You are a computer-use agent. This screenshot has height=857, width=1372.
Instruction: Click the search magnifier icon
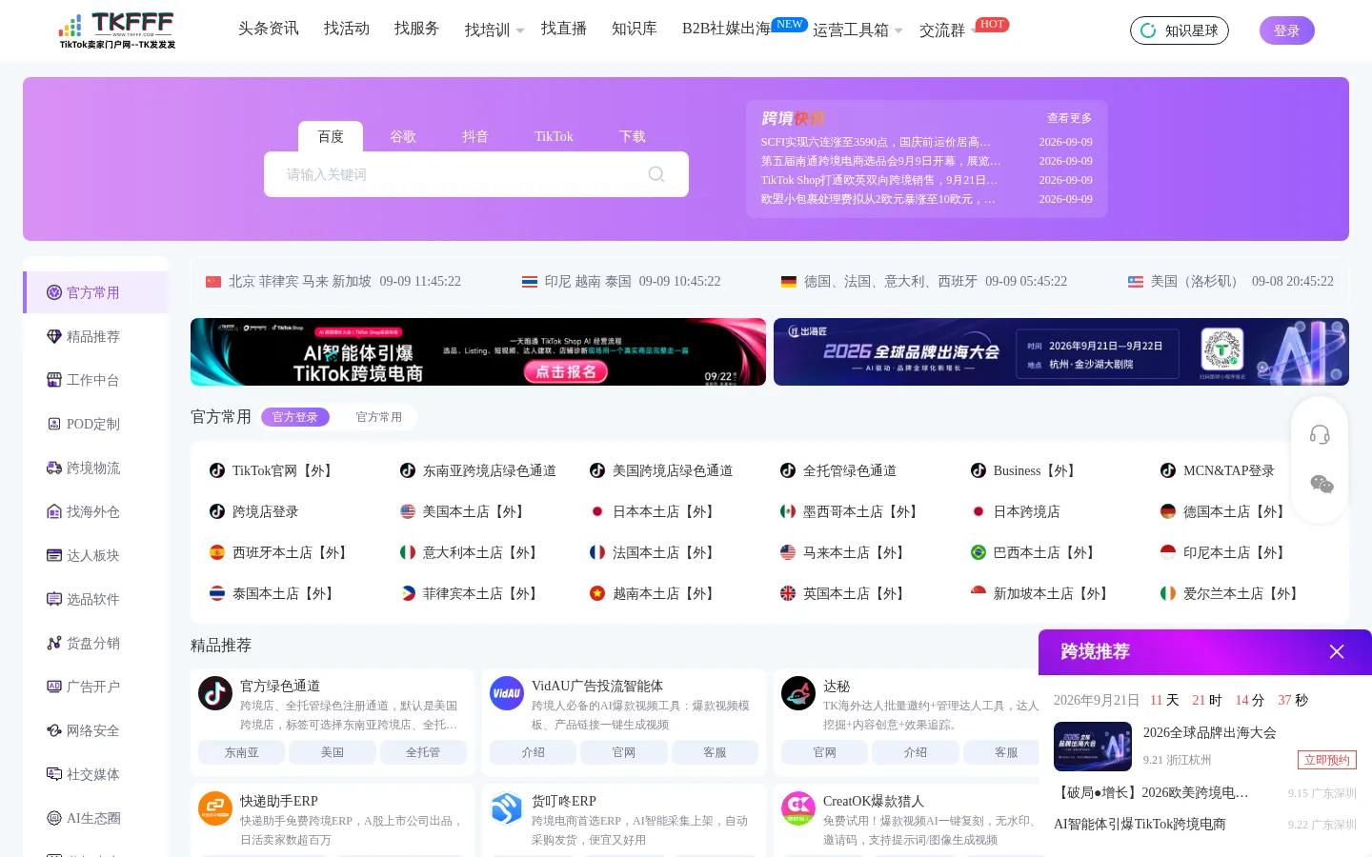pos(656,174)
